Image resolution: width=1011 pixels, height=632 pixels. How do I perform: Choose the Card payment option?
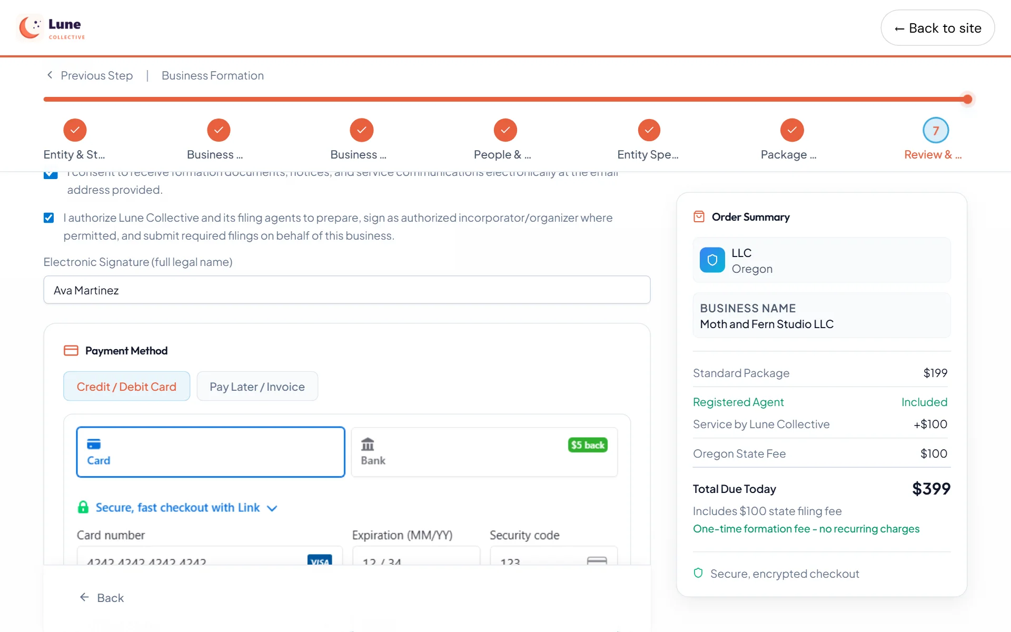[x=211, y=452]
